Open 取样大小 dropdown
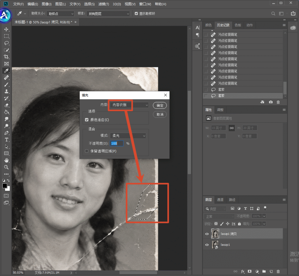The width and height of the screenshot is (299, 276). click(60, 13)
